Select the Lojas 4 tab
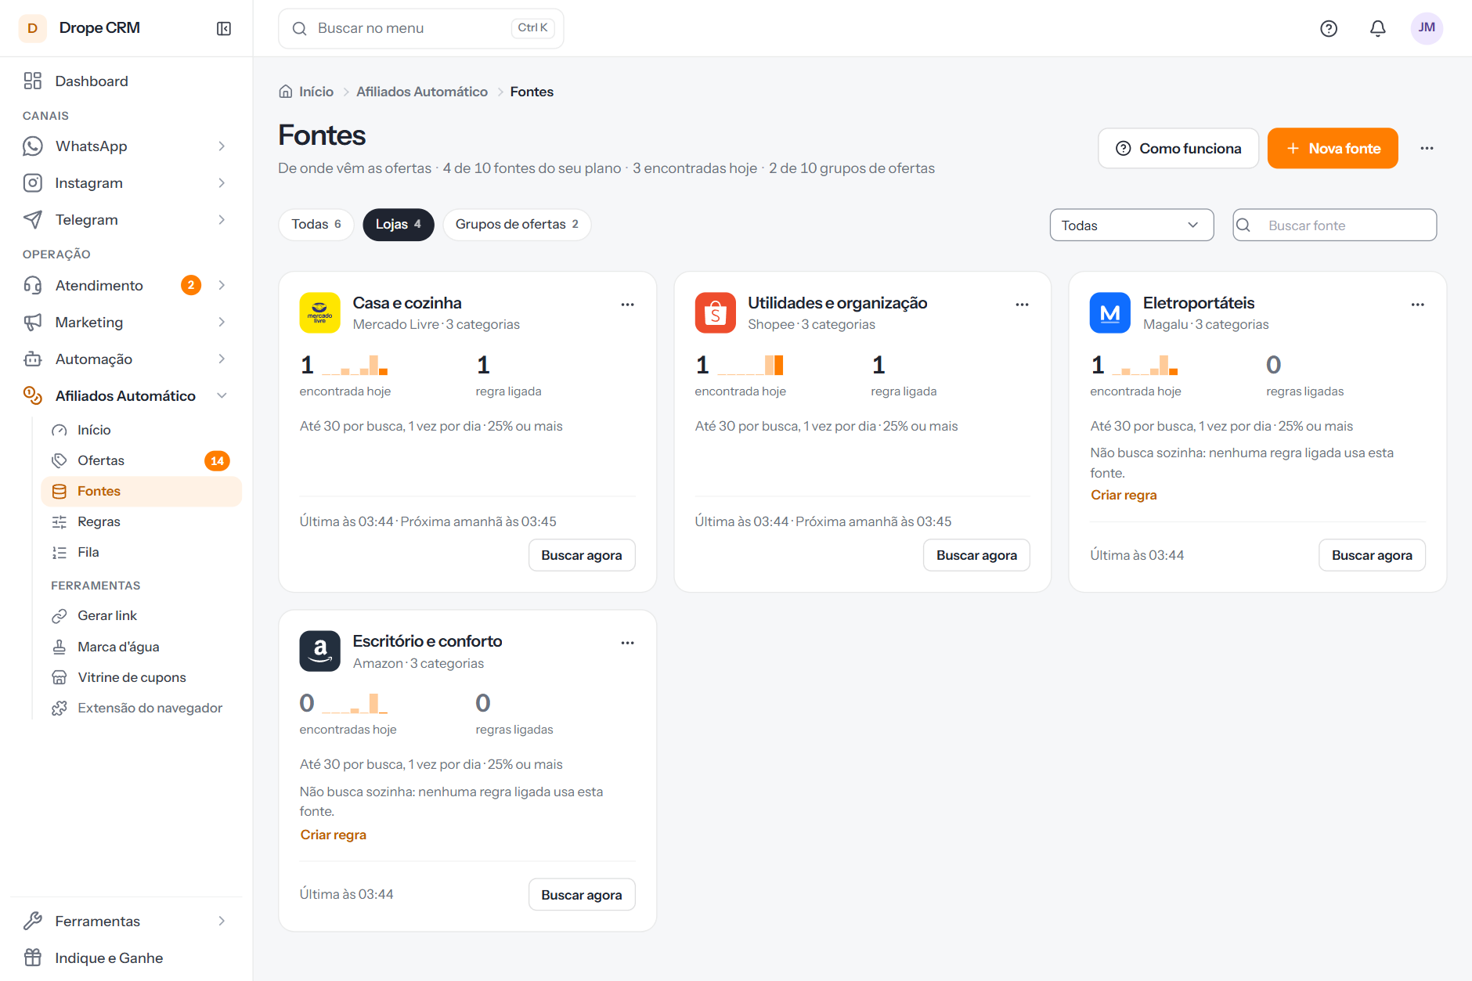The height and width of the screenshot is (981, 1472). click(398, 225)
